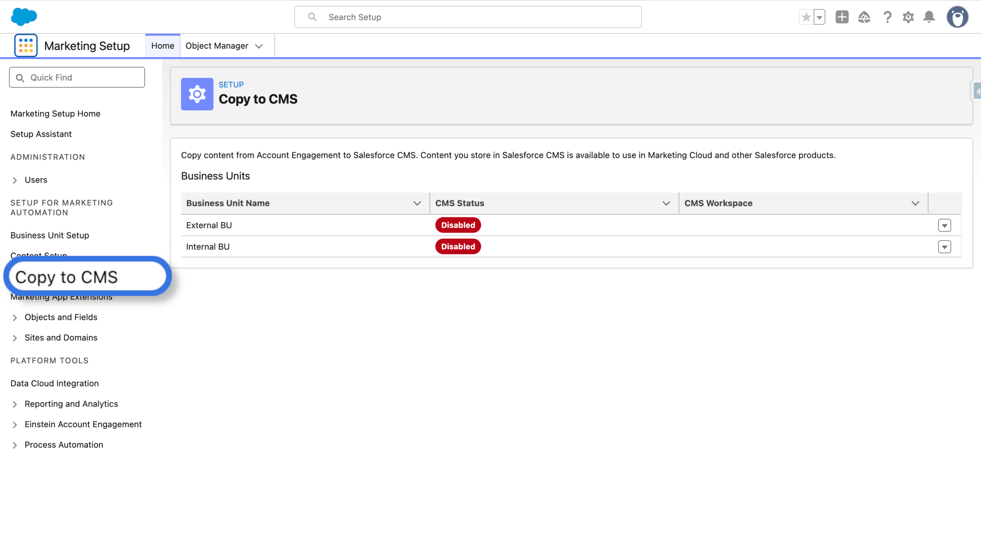The image size is (981, 535).
Task: Open Internal BU row actions dropdown
Action: 944,247
